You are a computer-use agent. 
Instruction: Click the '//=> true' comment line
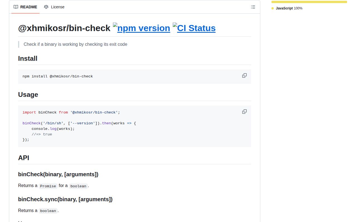click(x=42, y=134)
